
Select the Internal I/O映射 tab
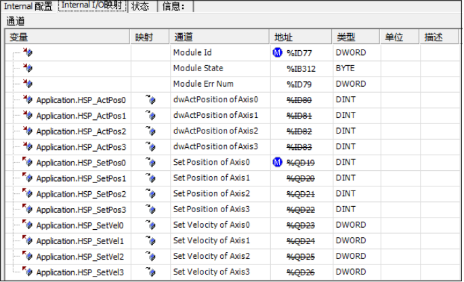92,5
